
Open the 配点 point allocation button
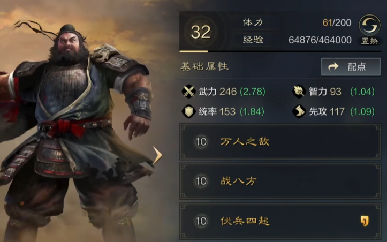[x=351, y=67]
